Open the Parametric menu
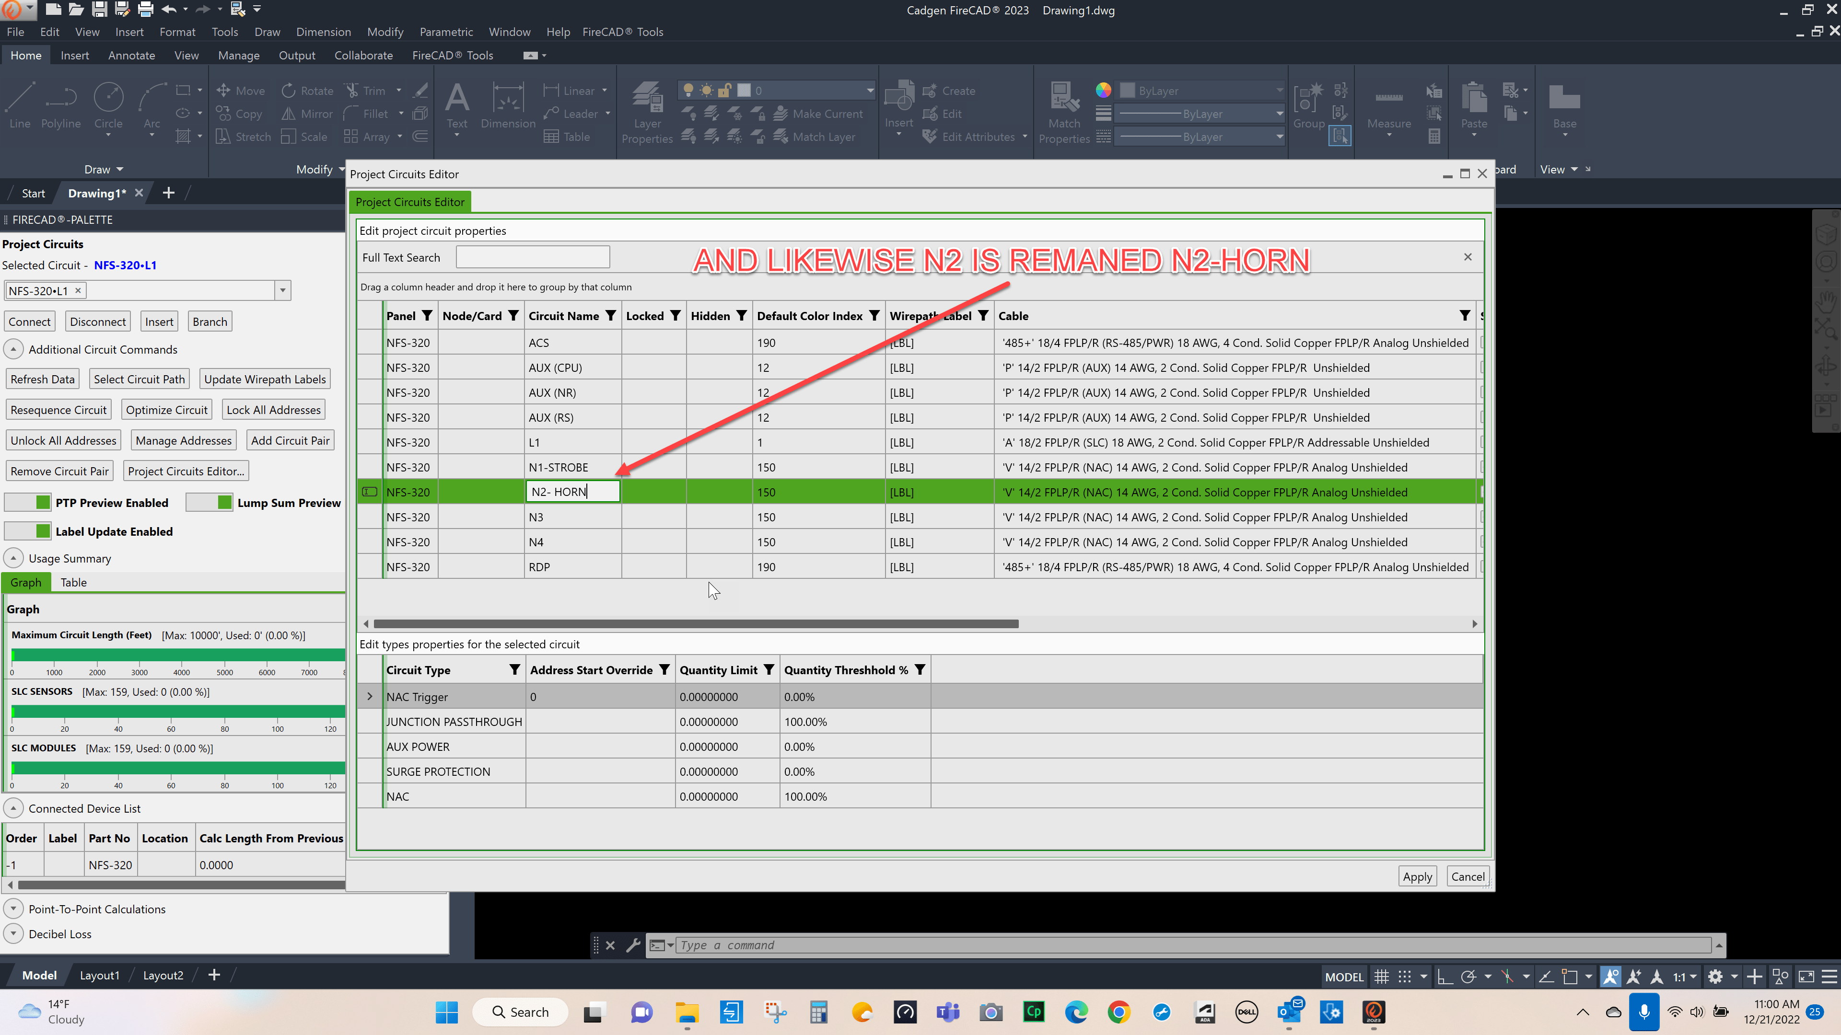 coord(447,32)
